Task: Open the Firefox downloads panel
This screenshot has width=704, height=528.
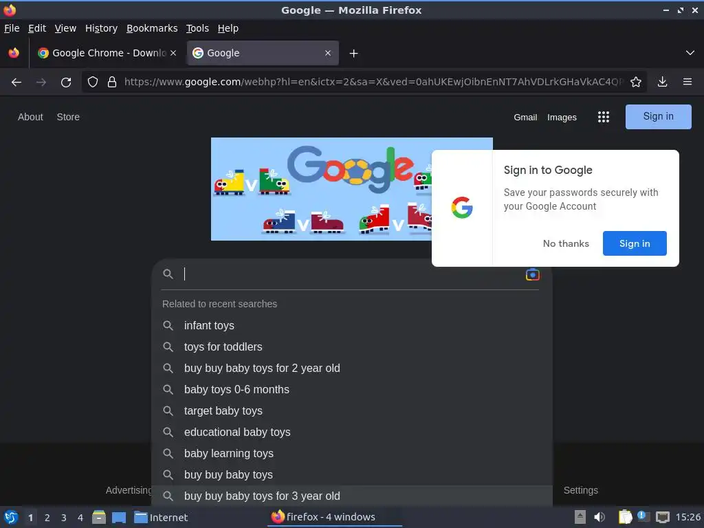Action: [662, 82]
